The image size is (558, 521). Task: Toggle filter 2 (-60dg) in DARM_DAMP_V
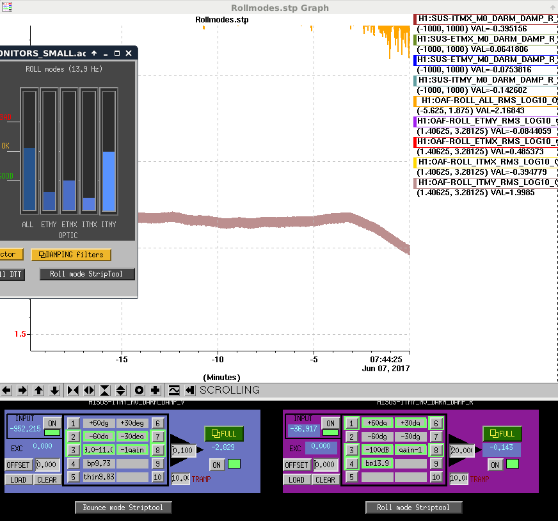click(x=74, y=437)
